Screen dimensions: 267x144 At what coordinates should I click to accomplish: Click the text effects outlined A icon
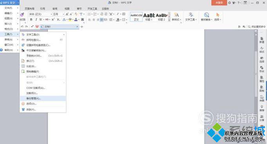[64, 19]
